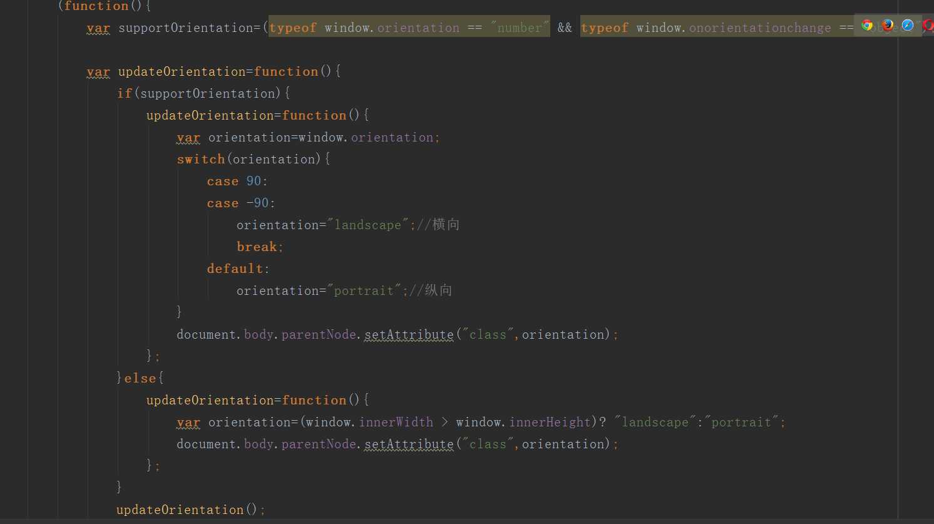Click the "//横向" comment
Image resolution: width=934 pixels, height=524 pixels.
tap(438, 225)
